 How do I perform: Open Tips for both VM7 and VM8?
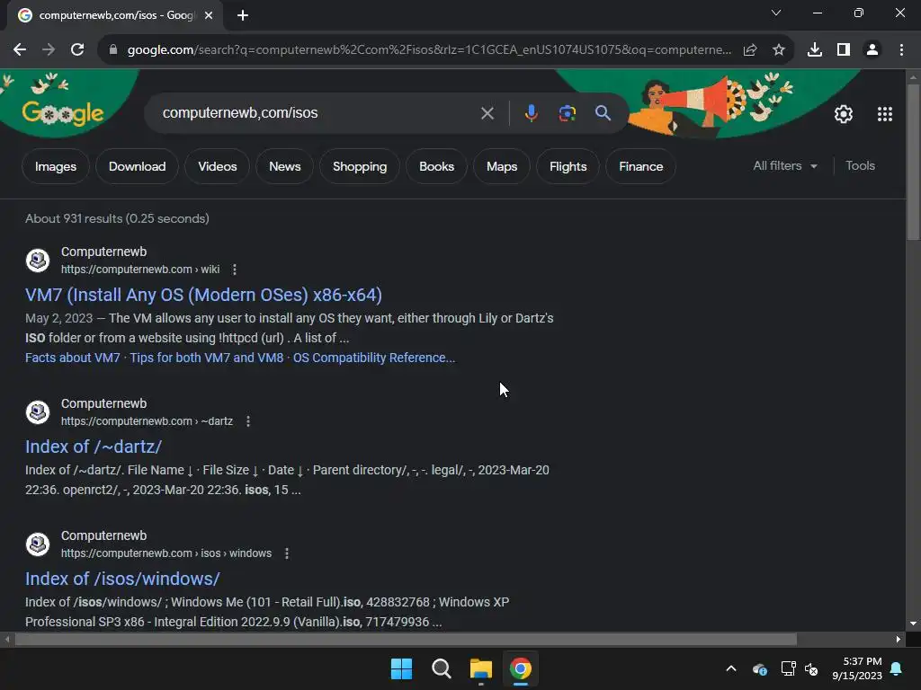pyautogui.click(x=207, y=358)
